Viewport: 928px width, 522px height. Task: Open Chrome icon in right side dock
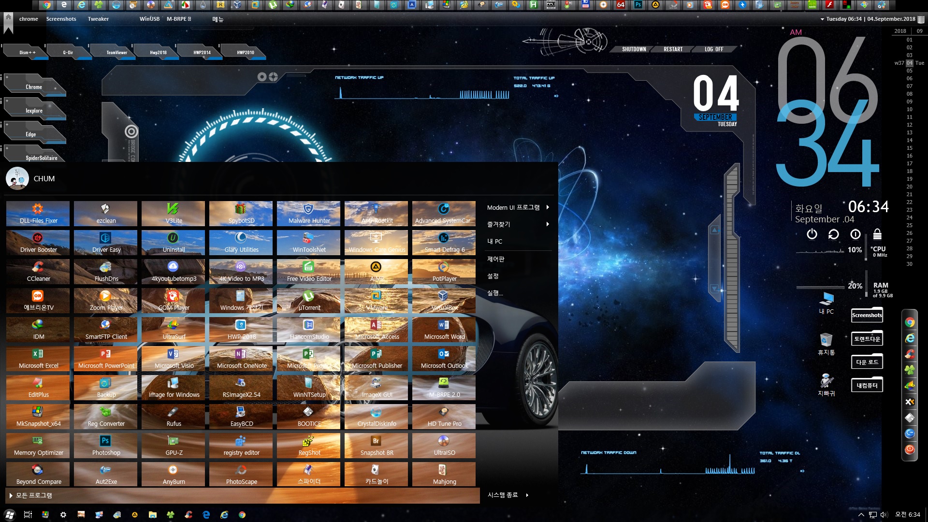(910, 322)
